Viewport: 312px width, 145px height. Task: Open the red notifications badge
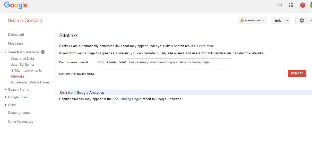(x=303, y=5)
